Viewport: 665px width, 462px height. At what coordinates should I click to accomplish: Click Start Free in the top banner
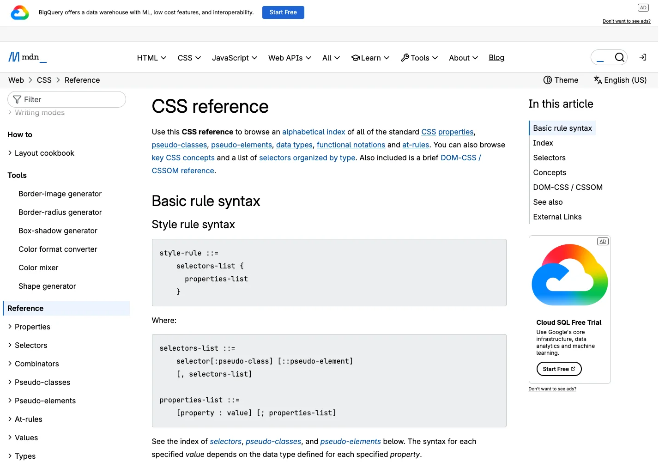(283, 12)
